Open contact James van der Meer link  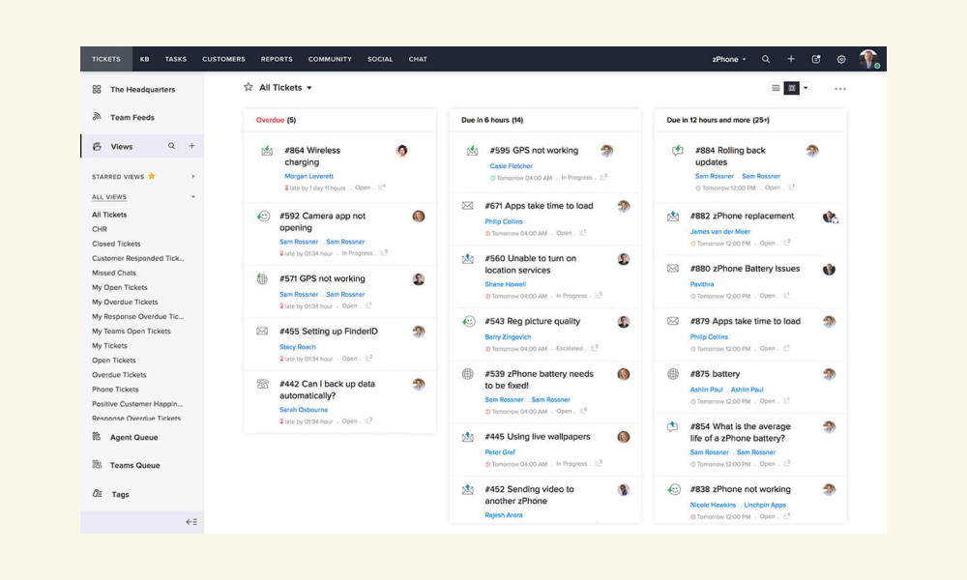coord(720,232)
